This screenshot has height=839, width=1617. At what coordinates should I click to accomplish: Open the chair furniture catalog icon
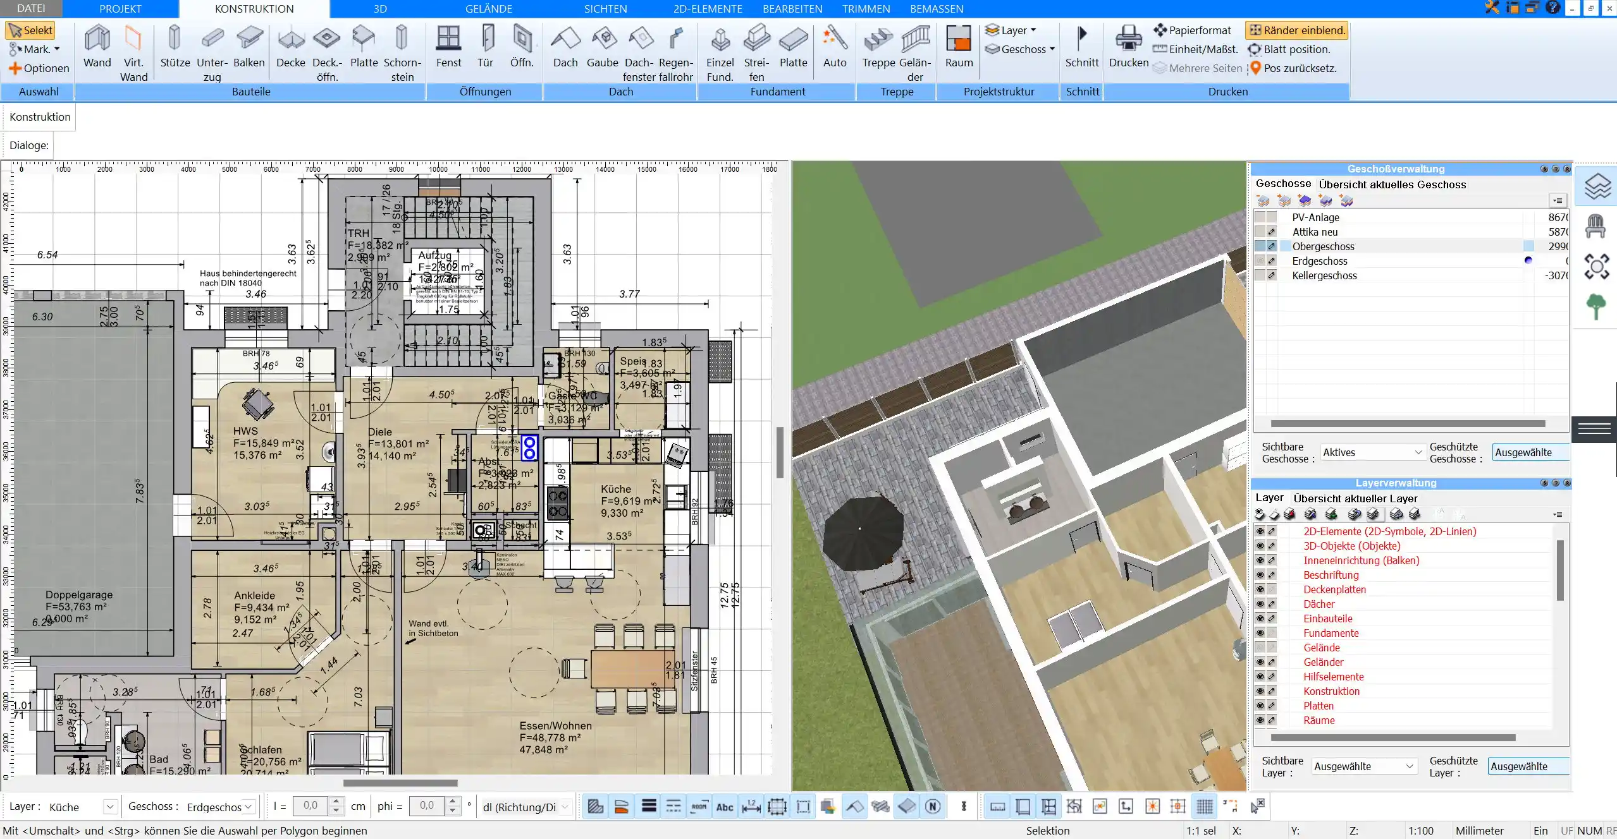1596,226
